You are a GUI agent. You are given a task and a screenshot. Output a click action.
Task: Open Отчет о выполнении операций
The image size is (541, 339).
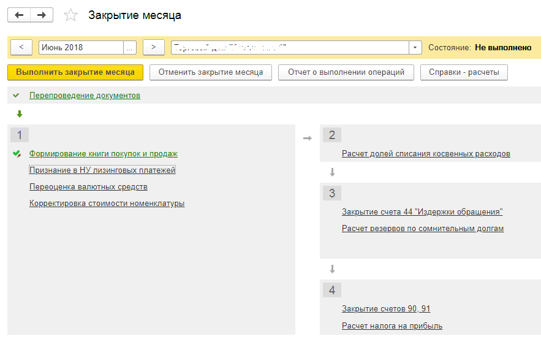coord(346,72)
